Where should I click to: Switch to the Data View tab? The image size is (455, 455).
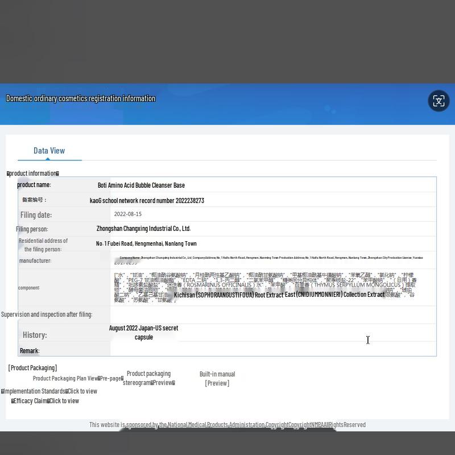pyautogui.click(x=49, y=151)
